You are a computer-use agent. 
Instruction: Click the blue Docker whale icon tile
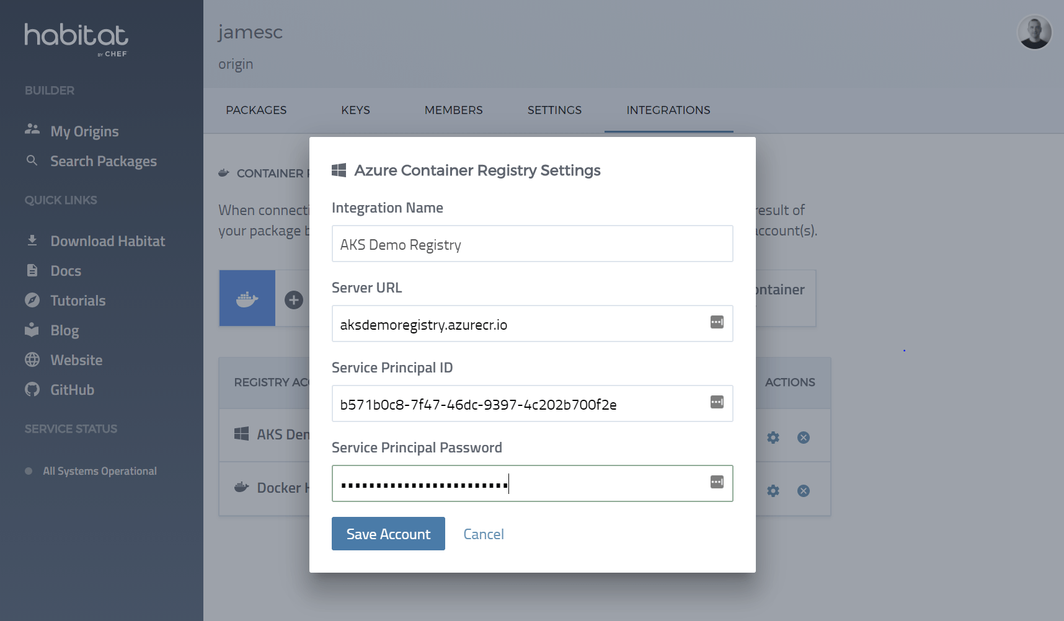pyautogui.click(x=247, y=299)
